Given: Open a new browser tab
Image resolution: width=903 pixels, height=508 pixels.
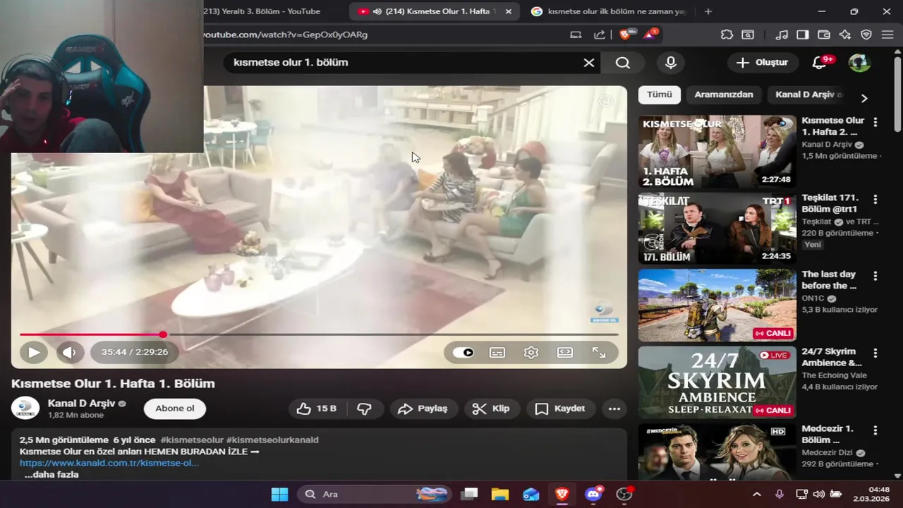Looking at the screenshot, I should 708,11.
